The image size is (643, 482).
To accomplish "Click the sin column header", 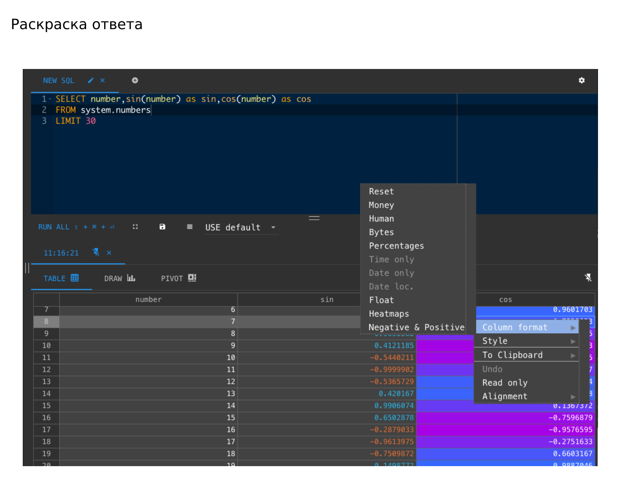I will click(x=327, y=299).
